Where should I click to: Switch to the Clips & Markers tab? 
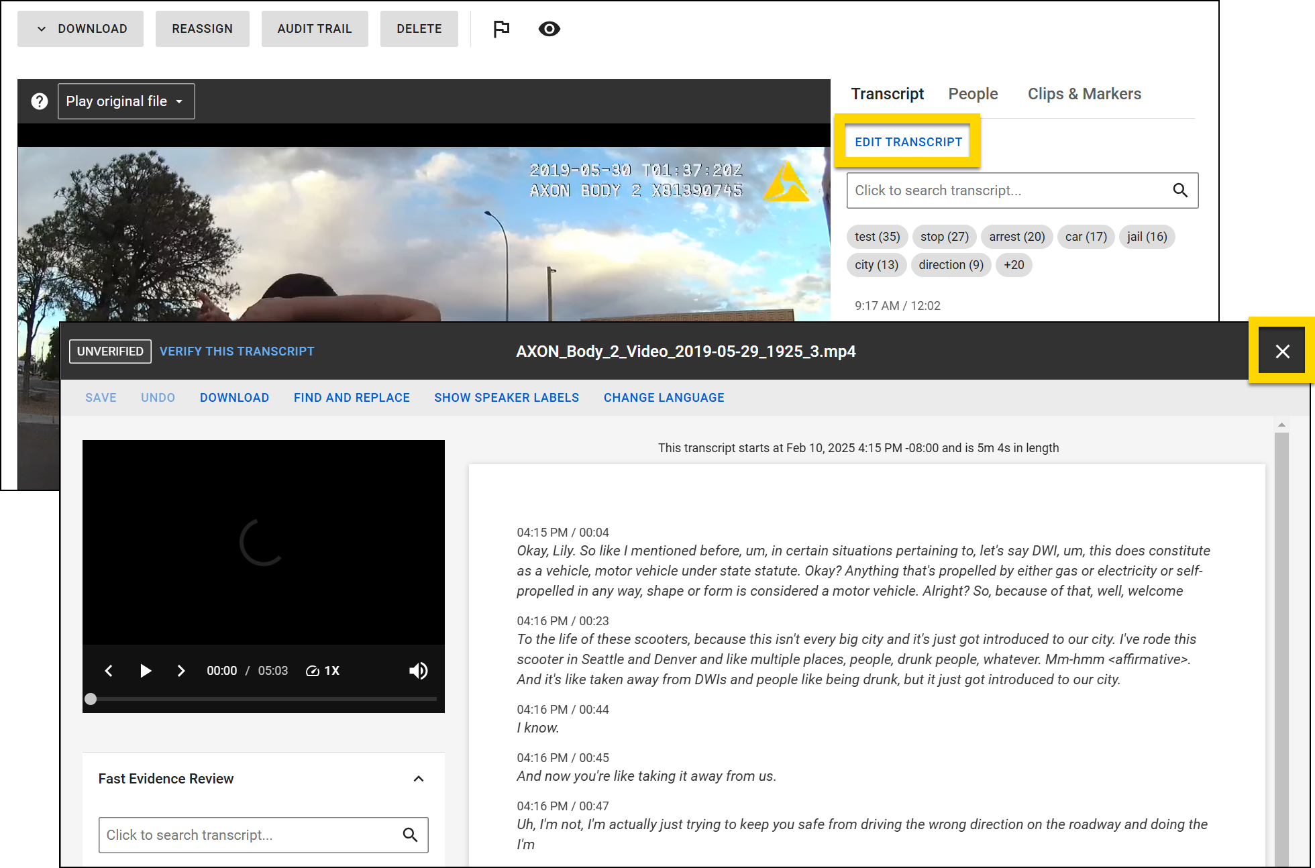pyautogui.click(x=1084, y=94)
